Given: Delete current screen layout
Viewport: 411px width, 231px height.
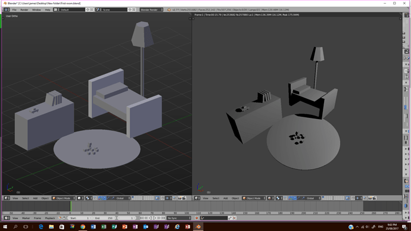Looking at the screenshot, I should (92, 10).
